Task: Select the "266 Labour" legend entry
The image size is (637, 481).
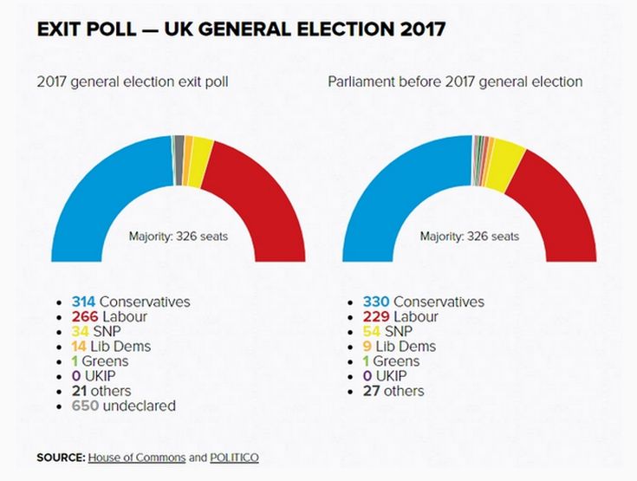Action: pos(109,316)
